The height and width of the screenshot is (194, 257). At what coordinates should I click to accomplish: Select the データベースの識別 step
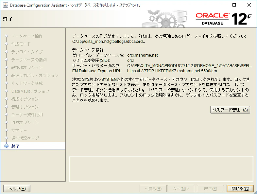[x=29, y=60]
